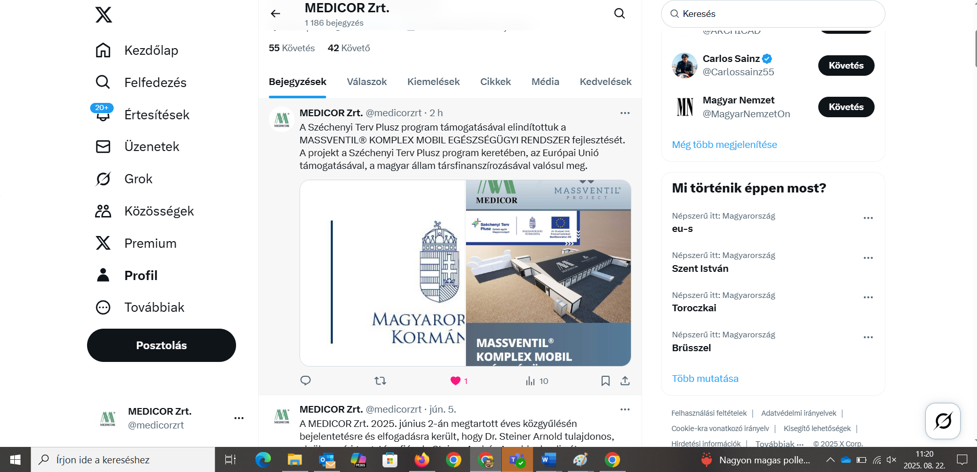
Task: Open Premium subscription page
Action: tap(136, 243)
